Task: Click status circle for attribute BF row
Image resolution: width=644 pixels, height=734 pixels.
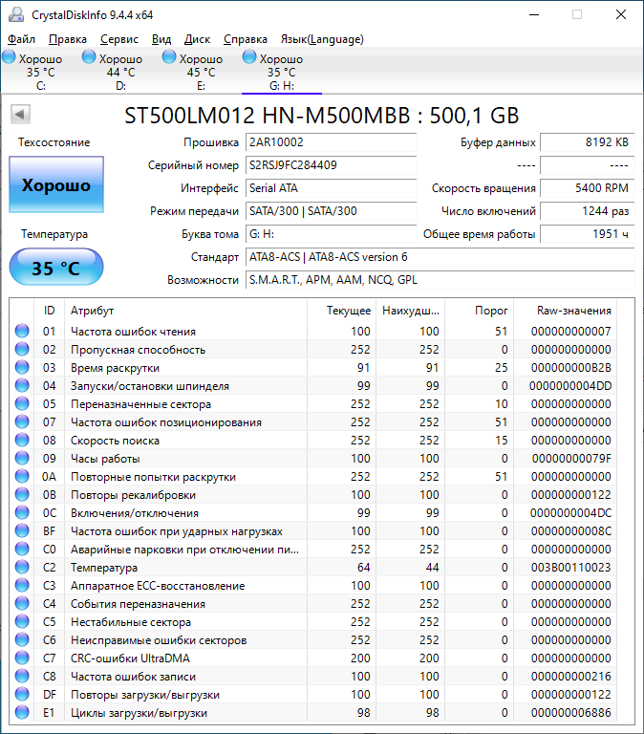Action: [x=22, y=530]
